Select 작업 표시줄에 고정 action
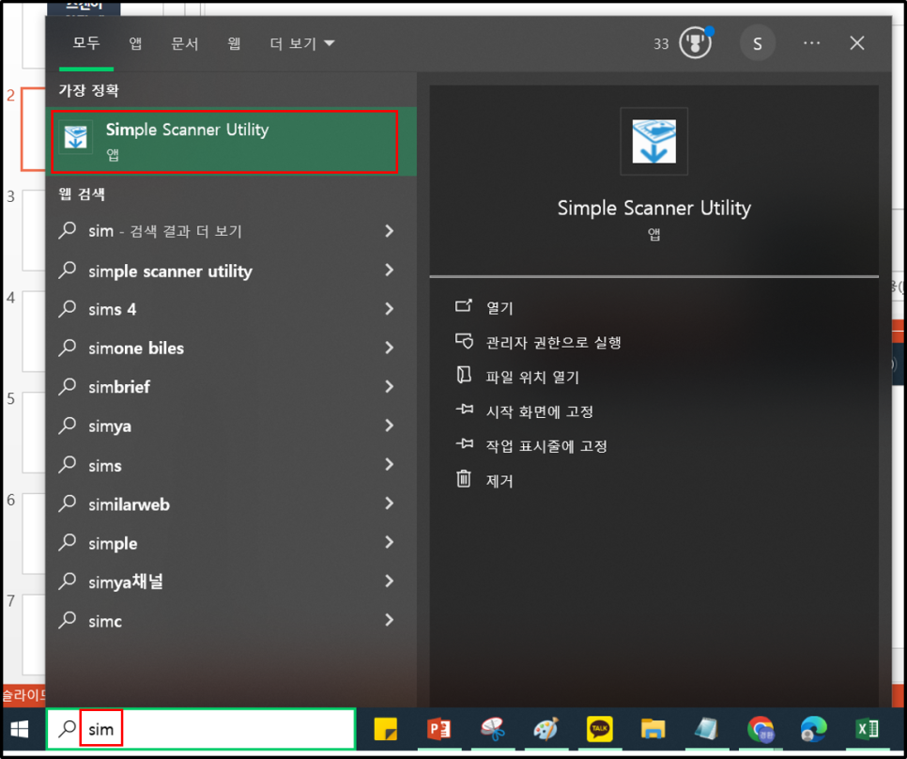 [546, 446]
